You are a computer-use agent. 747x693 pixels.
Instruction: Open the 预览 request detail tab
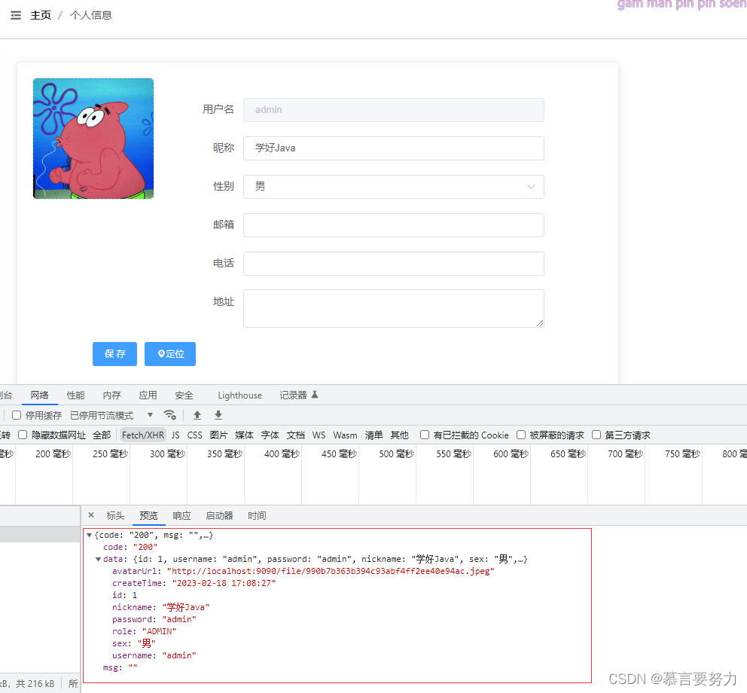(x=148, y=516)
